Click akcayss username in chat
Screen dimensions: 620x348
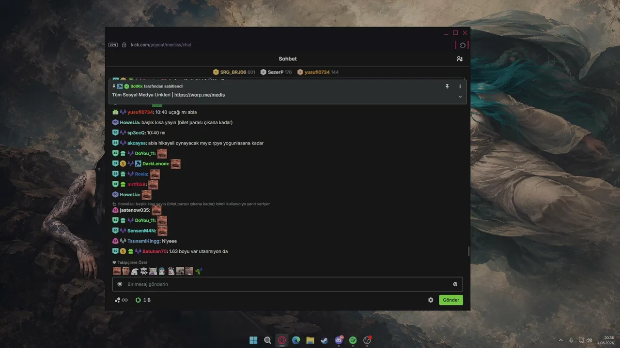(x=137, y=143)
